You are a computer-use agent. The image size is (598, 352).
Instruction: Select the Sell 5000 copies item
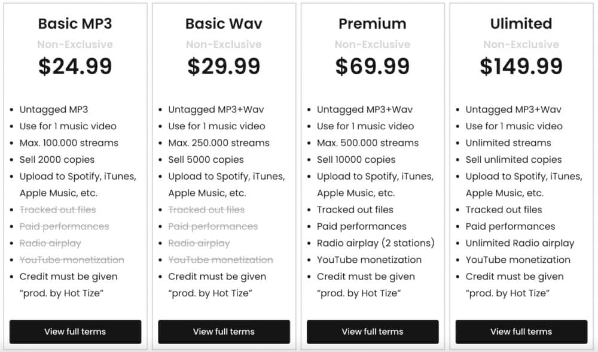206,160
